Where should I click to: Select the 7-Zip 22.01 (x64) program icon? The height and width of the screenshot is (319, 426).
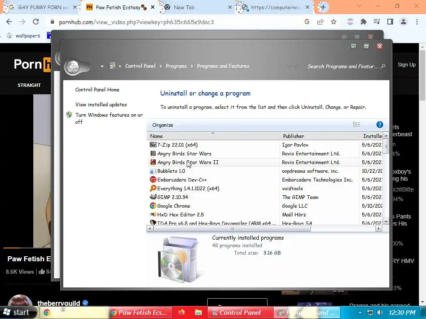pyautogui.click(x=153, y=145)
